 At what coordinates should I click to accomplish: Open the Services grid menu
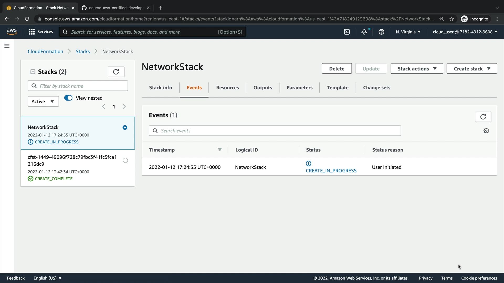[41, 32]
